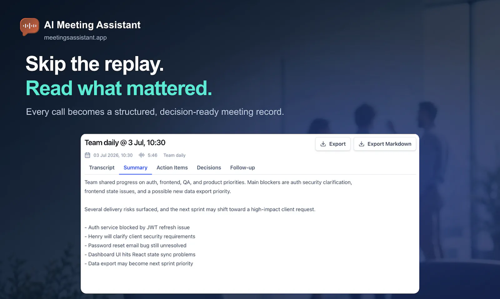Screen dimensions: 500x299
Task: Click the download icon in Export Markdown
Action: point(362,144)
